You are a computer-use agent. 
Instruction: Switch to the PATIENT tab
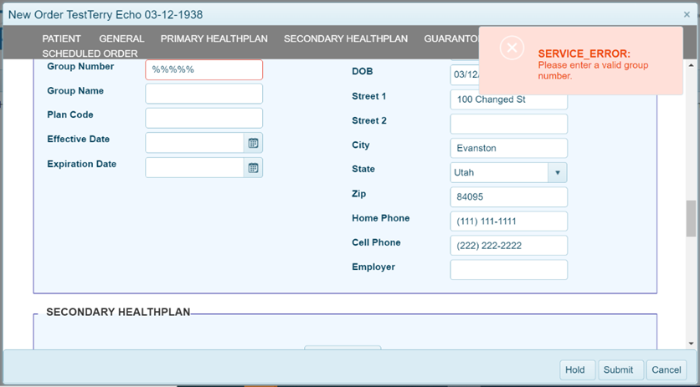(x=62, y=38)
